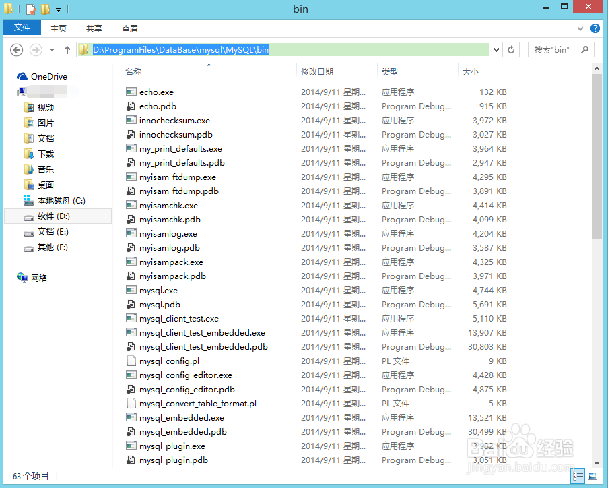Select echo.exe file icon

point(131,92)
